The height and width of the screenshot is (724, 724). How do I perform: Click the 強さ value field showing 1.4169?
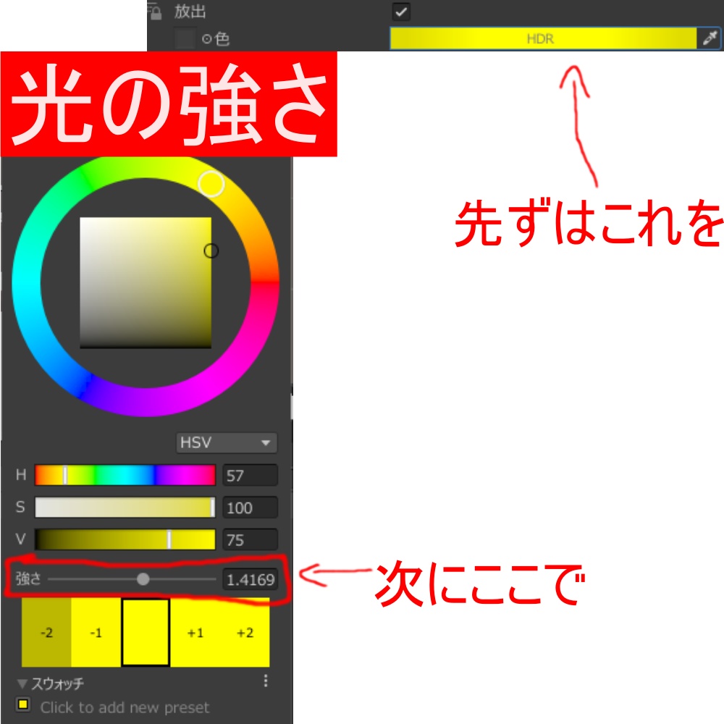pyautogui.click(x=250, y=579)
